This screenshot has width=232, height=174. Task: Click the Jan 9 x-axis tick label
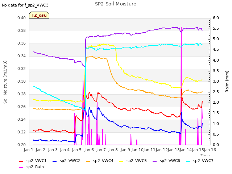[x=125, y=150]
